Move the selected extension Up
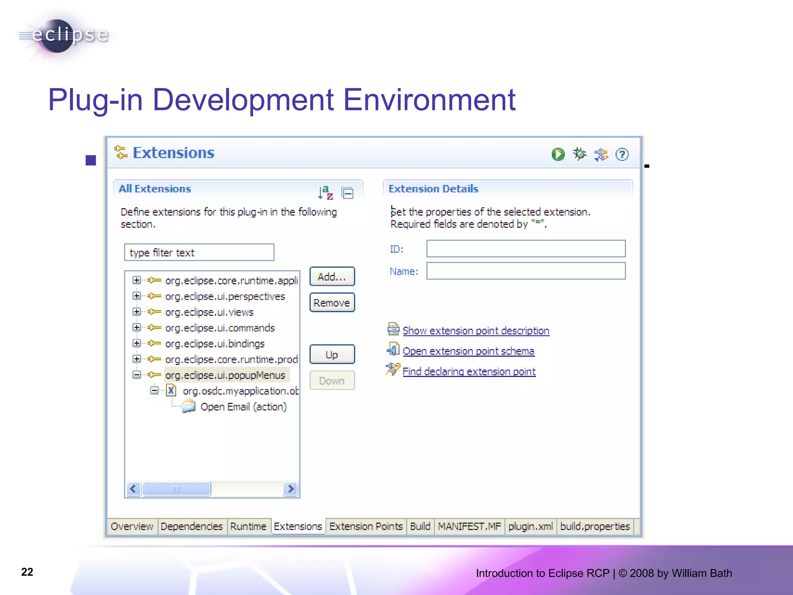 [x=332, y=354]
